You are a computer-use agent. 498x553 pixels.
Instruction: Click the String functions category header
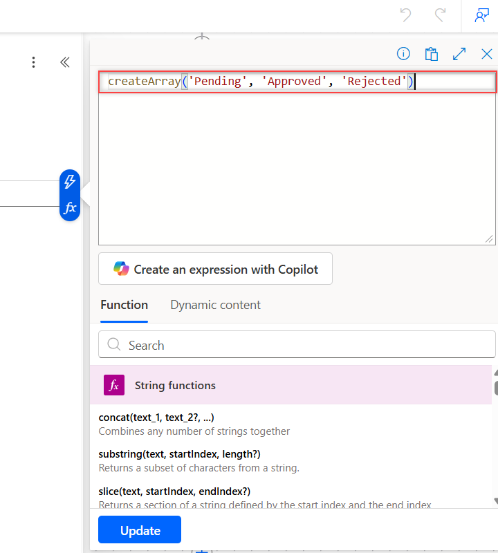coord(290,385)
